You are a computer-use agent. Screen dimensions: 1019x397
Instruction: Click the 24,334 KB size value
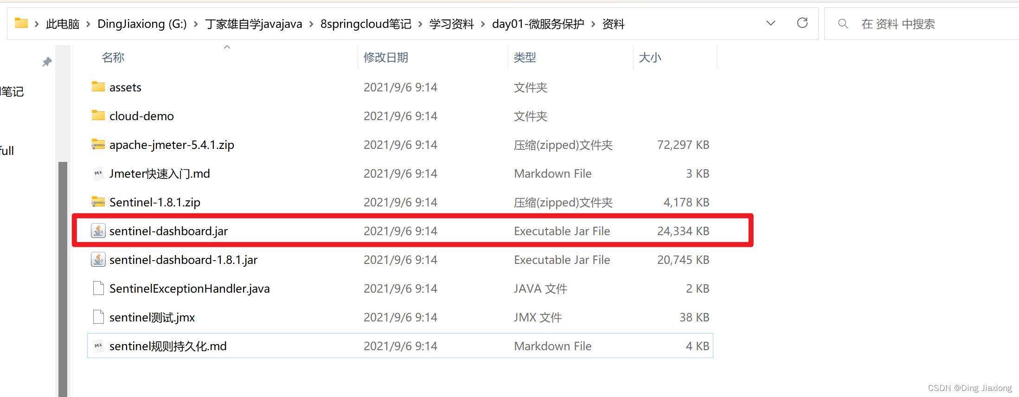pos(683,231)
